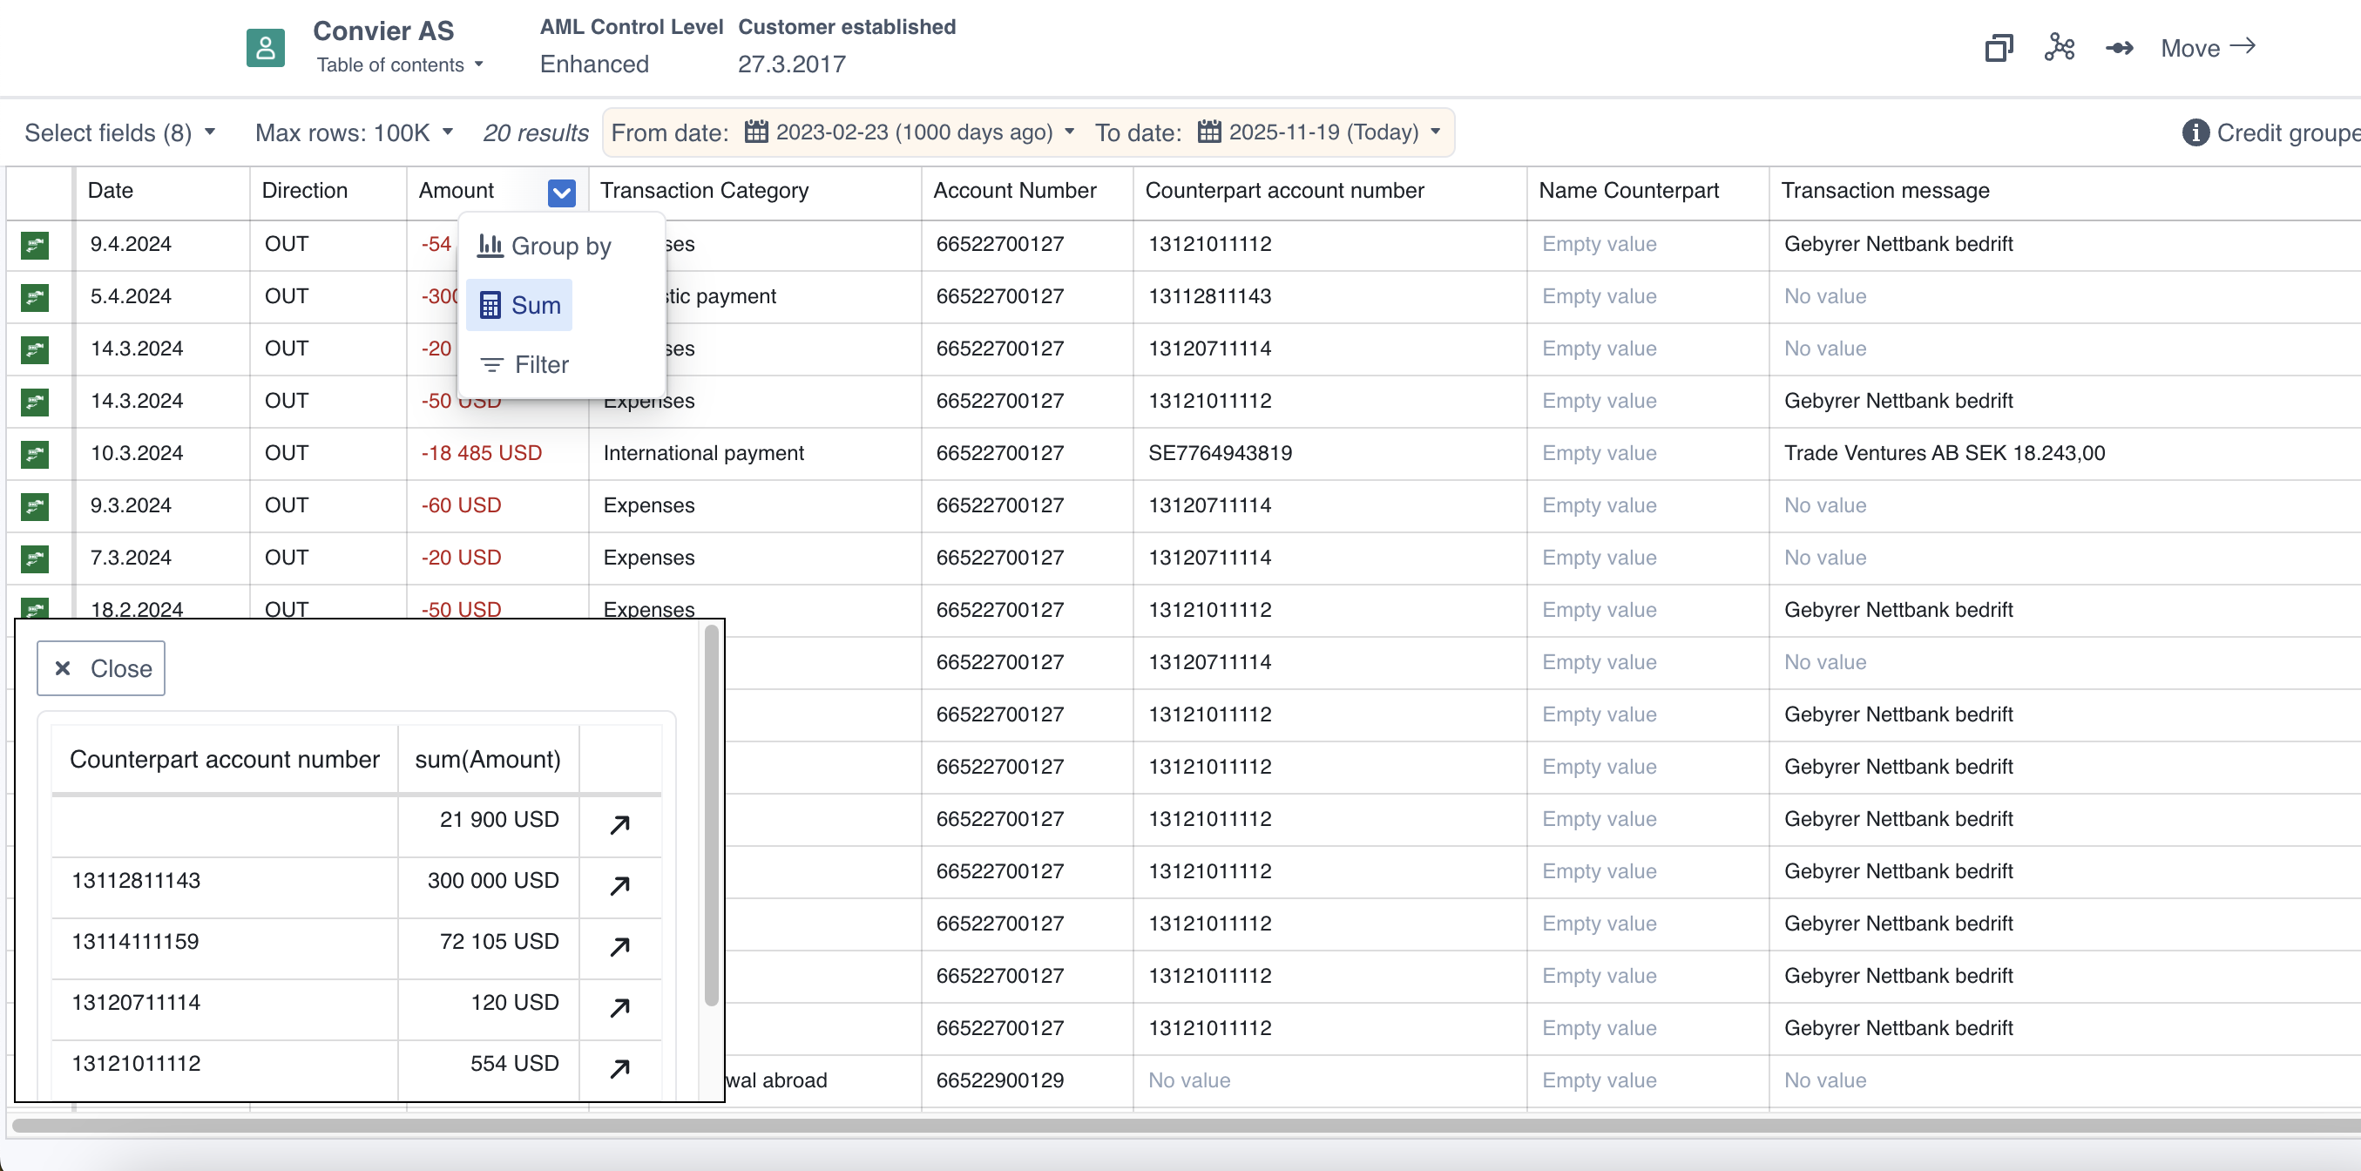Open transaction icon for 10.3.2024 row
The image size is (2361, 1171).
coord(35,454)
